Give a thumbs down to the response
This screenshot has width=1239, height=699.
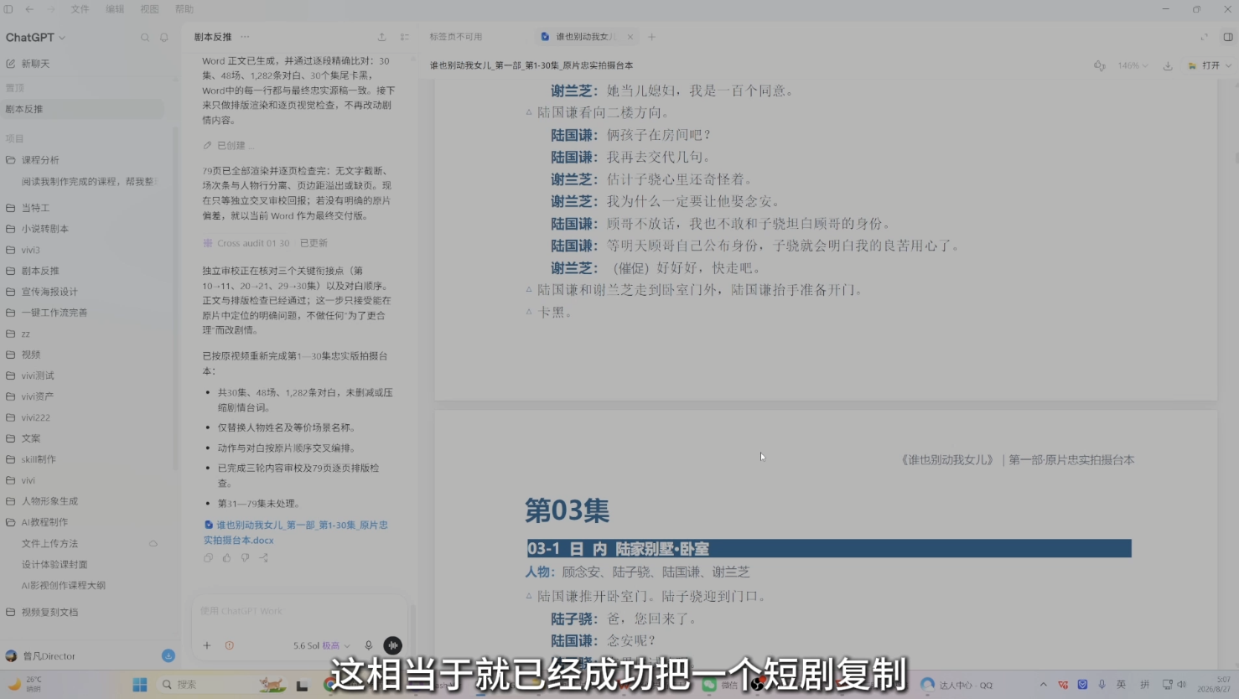click(245, 557)
